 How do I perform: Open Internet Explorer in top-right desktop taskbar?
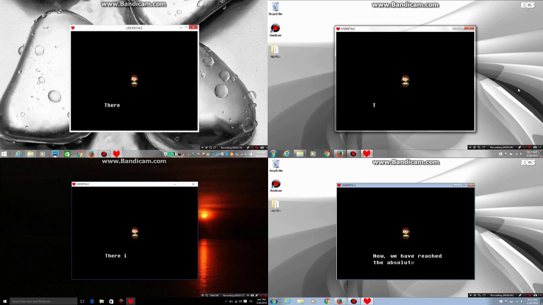click(x=287, y=154)
